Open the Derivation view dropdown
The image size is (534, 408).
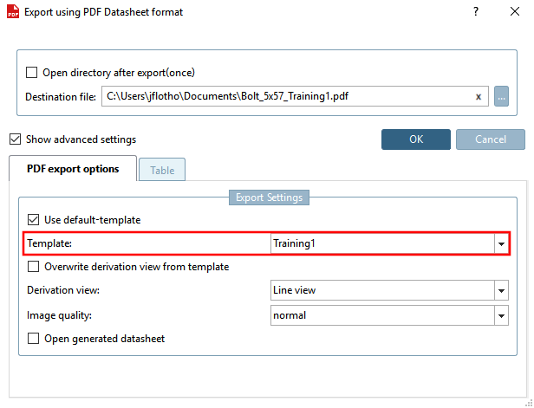tap(500, 291)
